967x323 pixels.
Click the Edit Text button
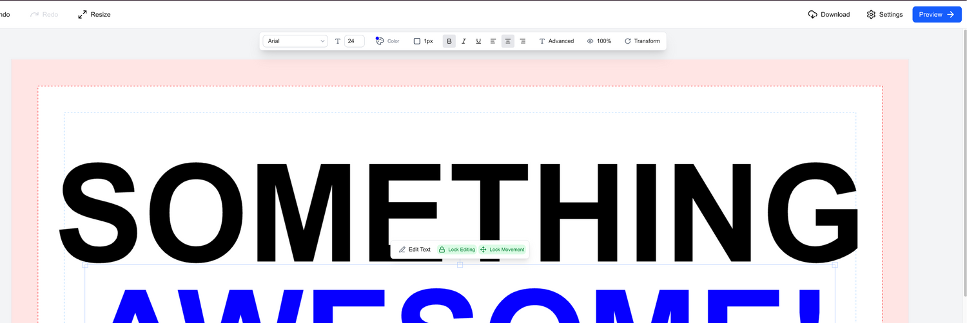point(414,250)
